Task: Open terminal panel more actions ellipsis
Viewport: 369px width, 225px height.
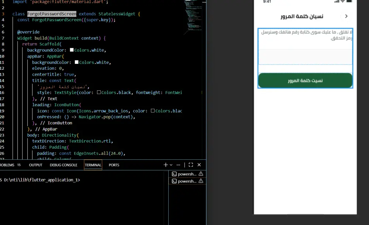Action: click(x=178, y=165)
